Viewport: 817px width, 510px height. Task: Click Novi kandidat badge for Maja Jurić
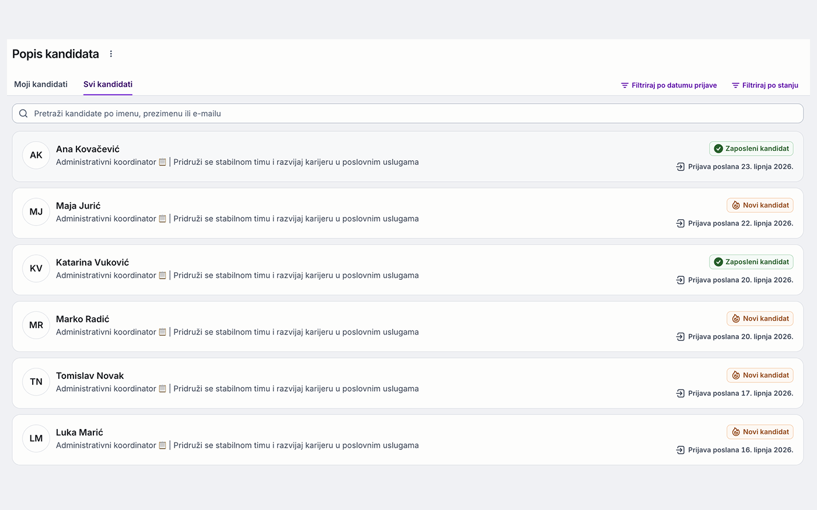[x=760, y=205]
